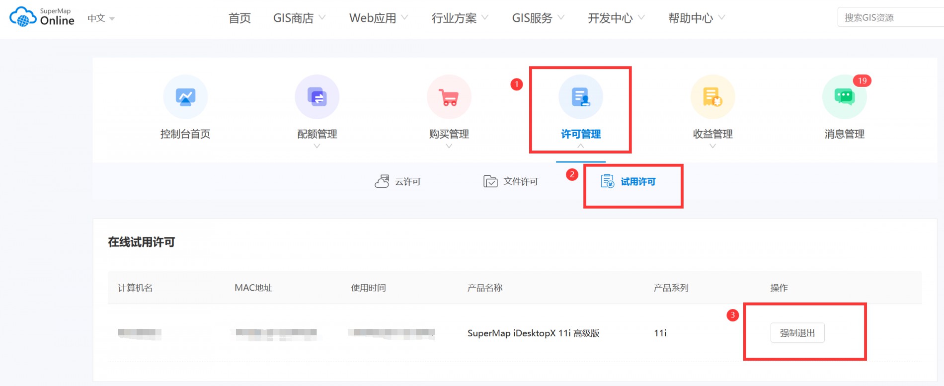Click the 文件许可 folder icon
944x386 pixels.
pos(490,181)
